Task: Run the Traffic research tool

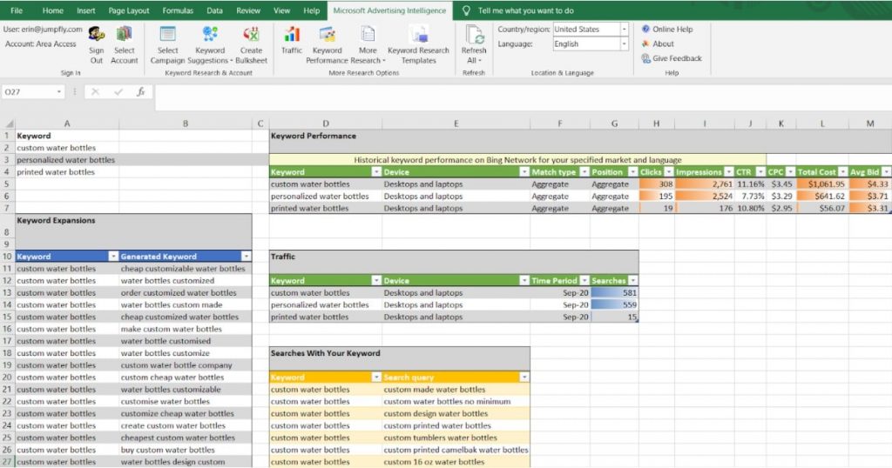Action: click(292, 35)
